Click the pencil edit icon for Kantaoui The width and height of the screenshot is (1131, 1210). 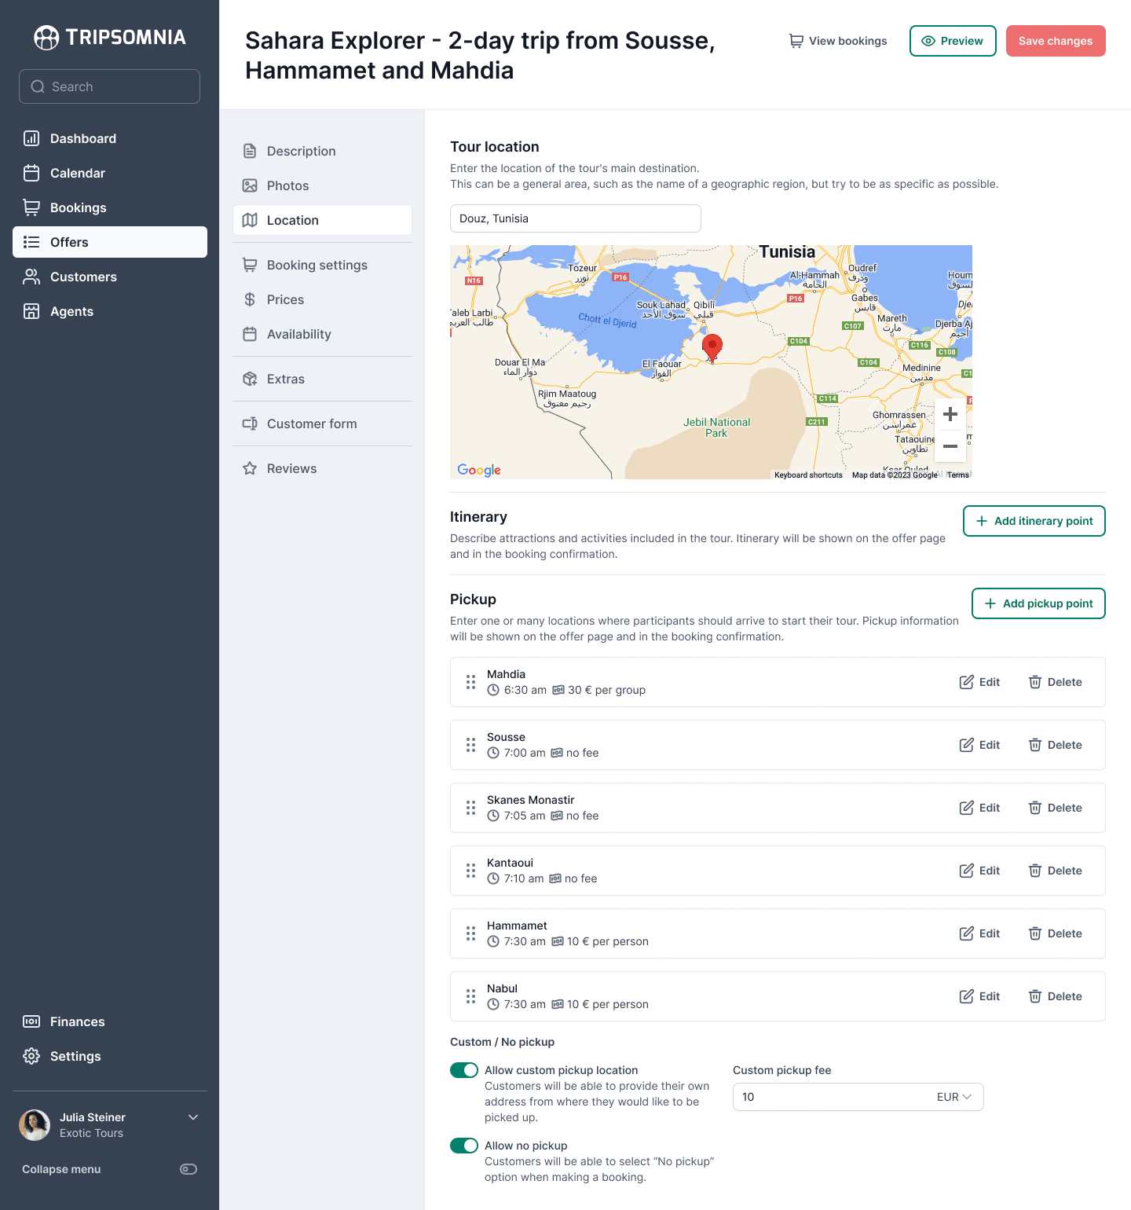tap(967, 871)
